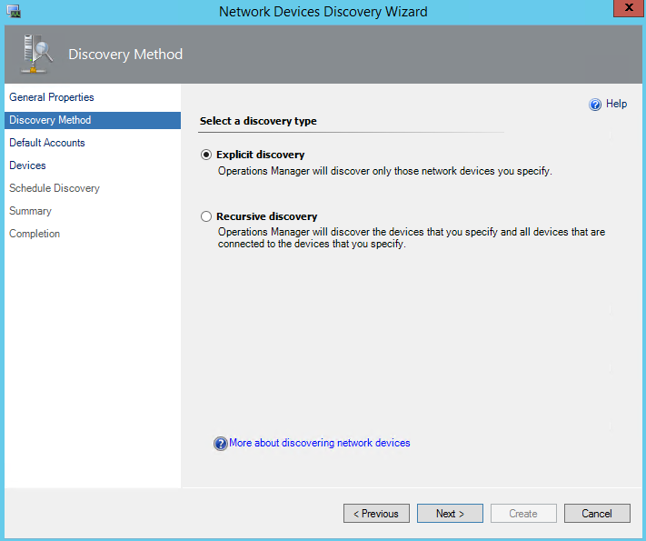Open the Default Accounts step
This screenshot has height=541, width=646.
pyautogui.click(x=47, y=143)
